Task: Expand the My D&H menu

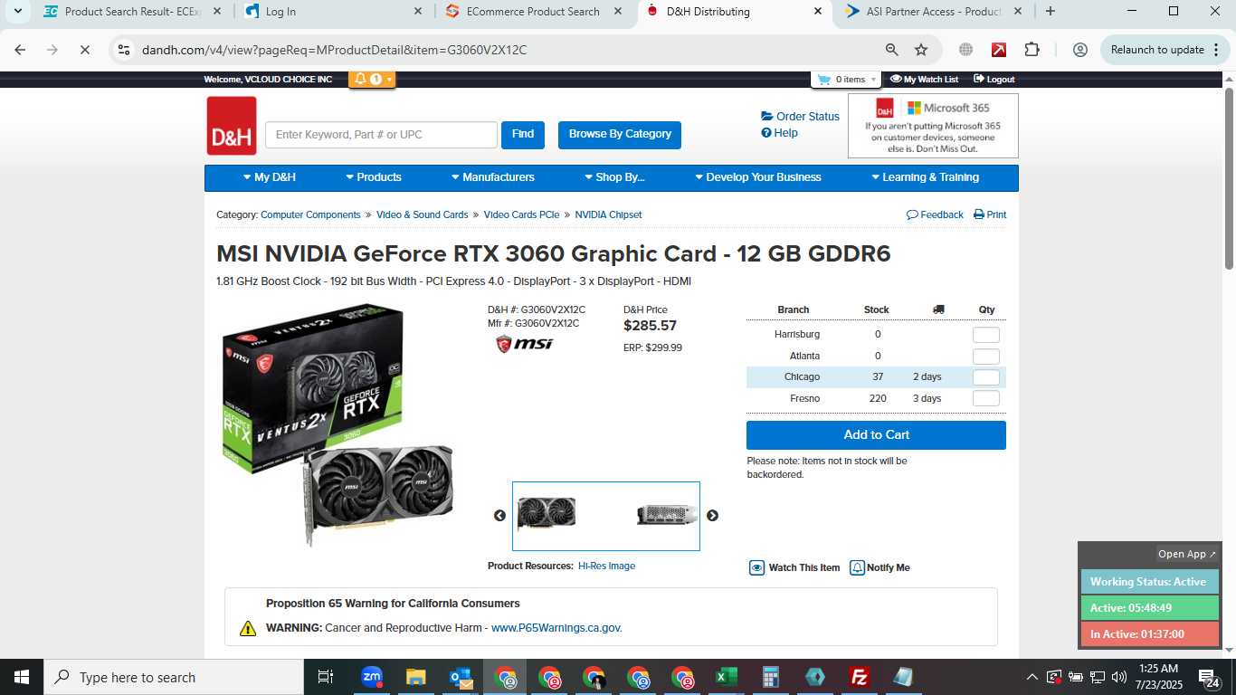Action: click(270, 177)
